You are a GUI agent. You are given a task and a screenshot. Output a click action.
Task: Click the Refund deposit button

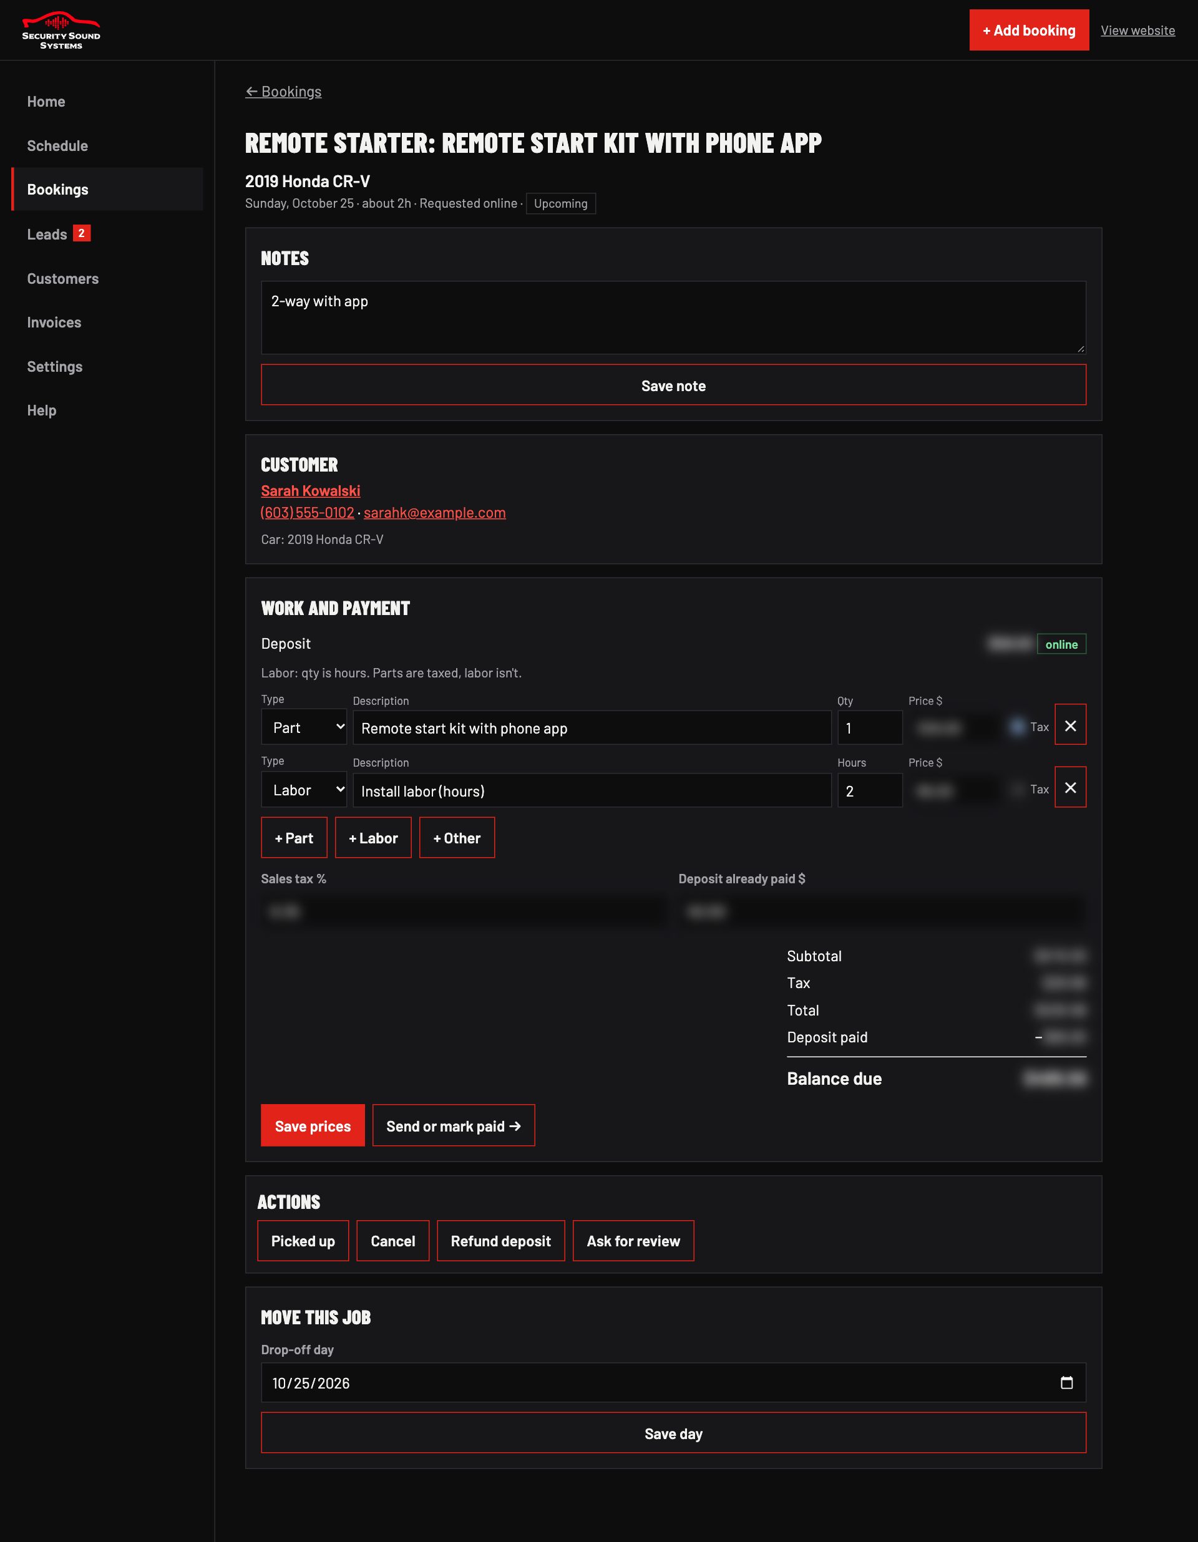(x=501, y=1241)
